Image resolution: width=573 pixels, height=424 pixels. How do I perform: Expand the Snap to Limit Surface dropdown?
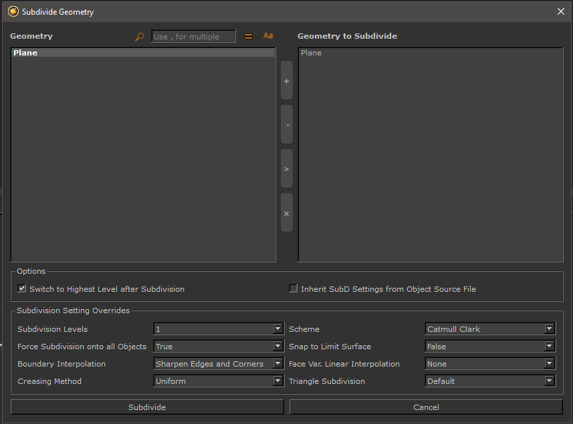[x=490, y=347]
